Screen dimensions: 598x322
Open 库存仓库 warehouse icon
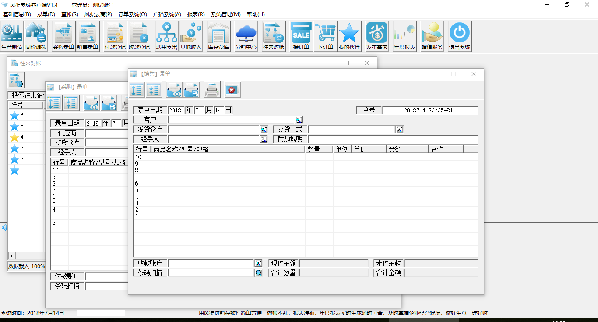(218, 36)
